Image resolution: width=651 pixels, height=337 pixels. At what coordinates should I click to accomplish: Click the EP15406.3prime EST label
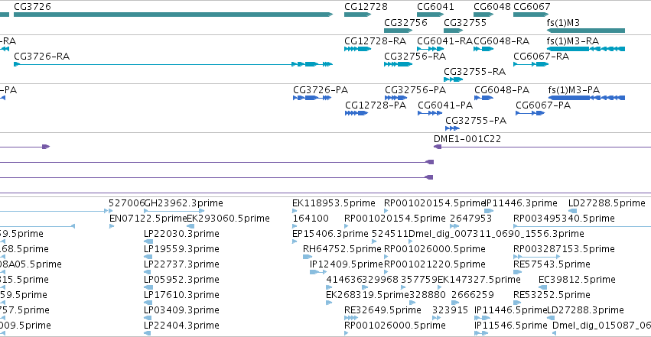click(x=330, y=234)
